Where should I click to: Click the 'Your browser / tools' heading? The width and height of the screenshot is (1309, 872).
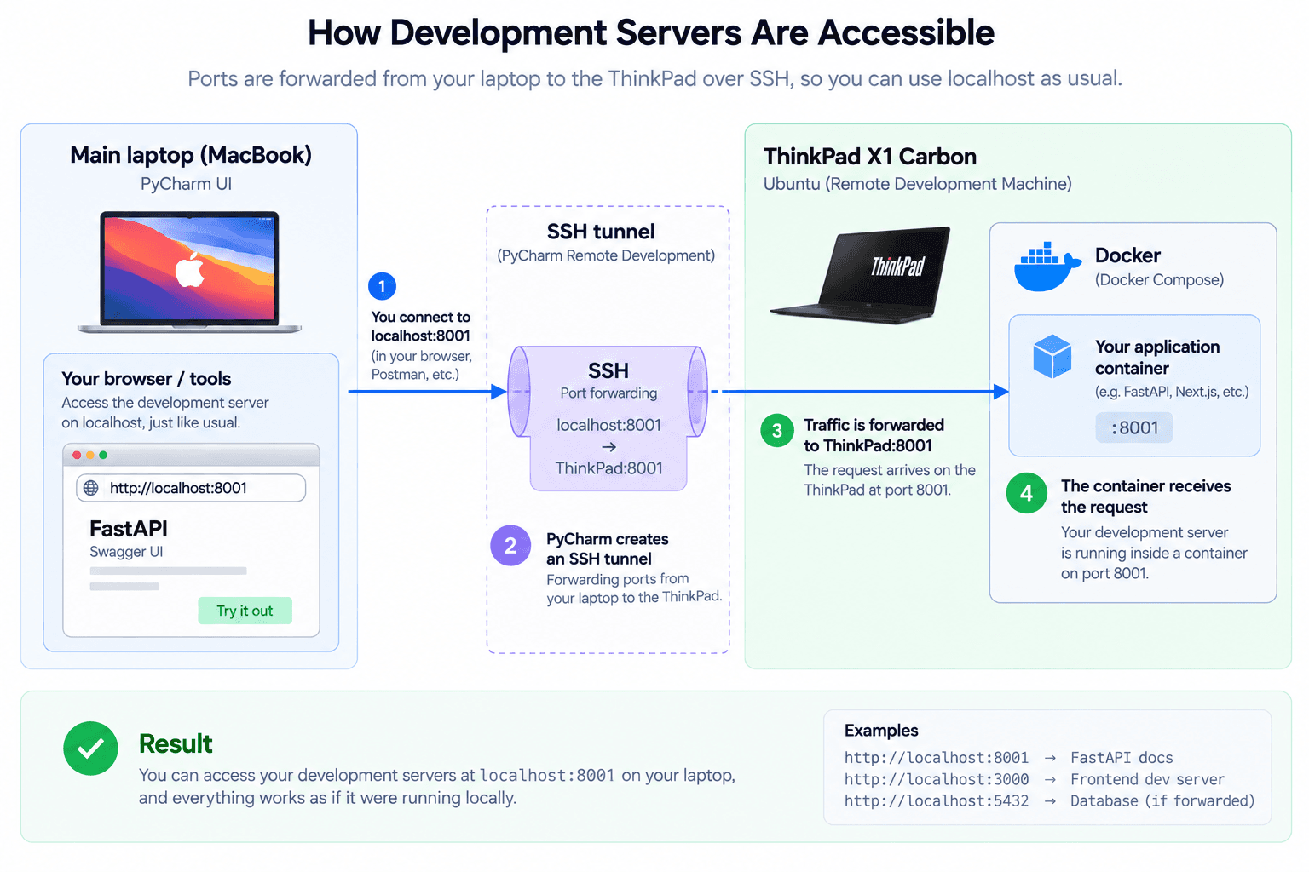pyautogui.click(x=146, y=379)
